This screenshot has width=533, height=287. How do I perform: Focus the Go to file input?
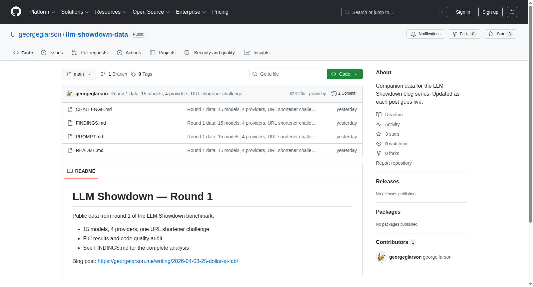click(x=286, y=74)
